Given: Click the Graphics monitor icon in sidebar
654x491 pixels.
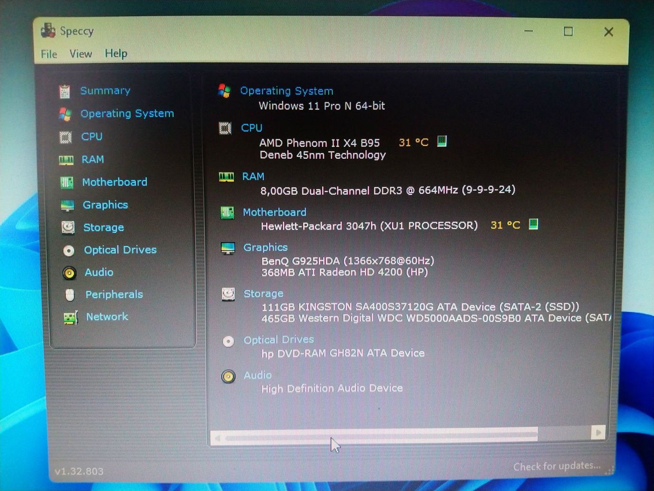Looking at the screenshot, I should (67, 205).
